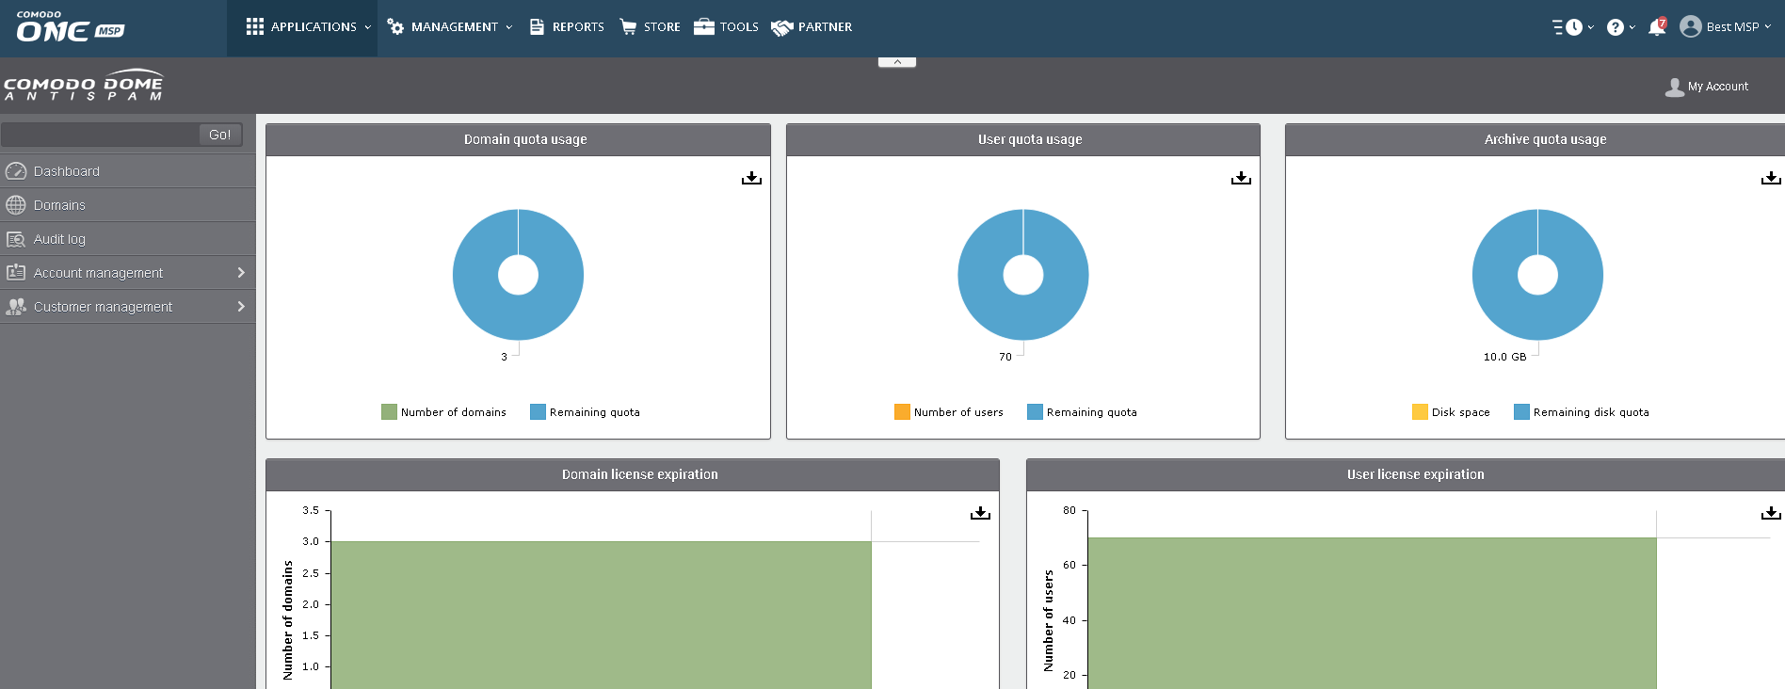Click the Go! search button

220,135
